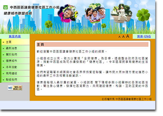Select the smallest font size A
The image size is (163, 116).
(119, 37)
